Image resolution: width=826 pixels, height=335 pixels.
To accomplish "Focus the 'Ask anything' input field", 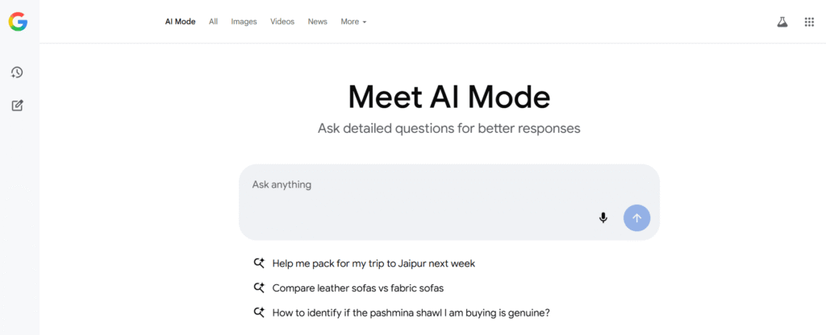I will click(x=448, y=202).
